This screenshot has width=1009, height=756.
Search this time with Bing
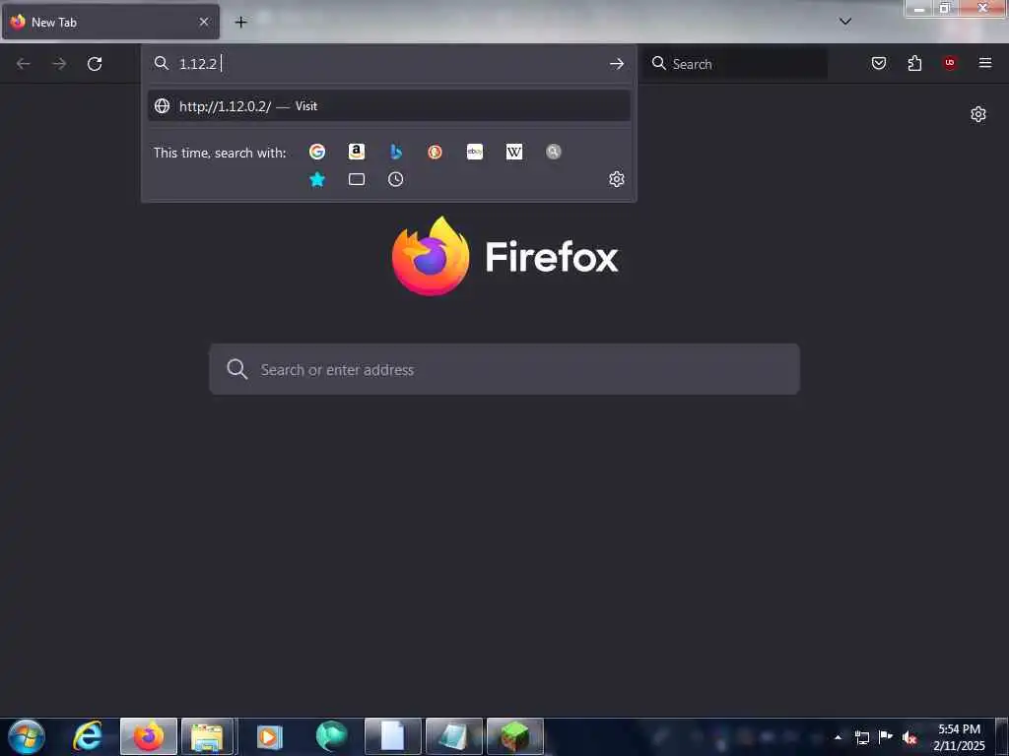coord(396,152)
